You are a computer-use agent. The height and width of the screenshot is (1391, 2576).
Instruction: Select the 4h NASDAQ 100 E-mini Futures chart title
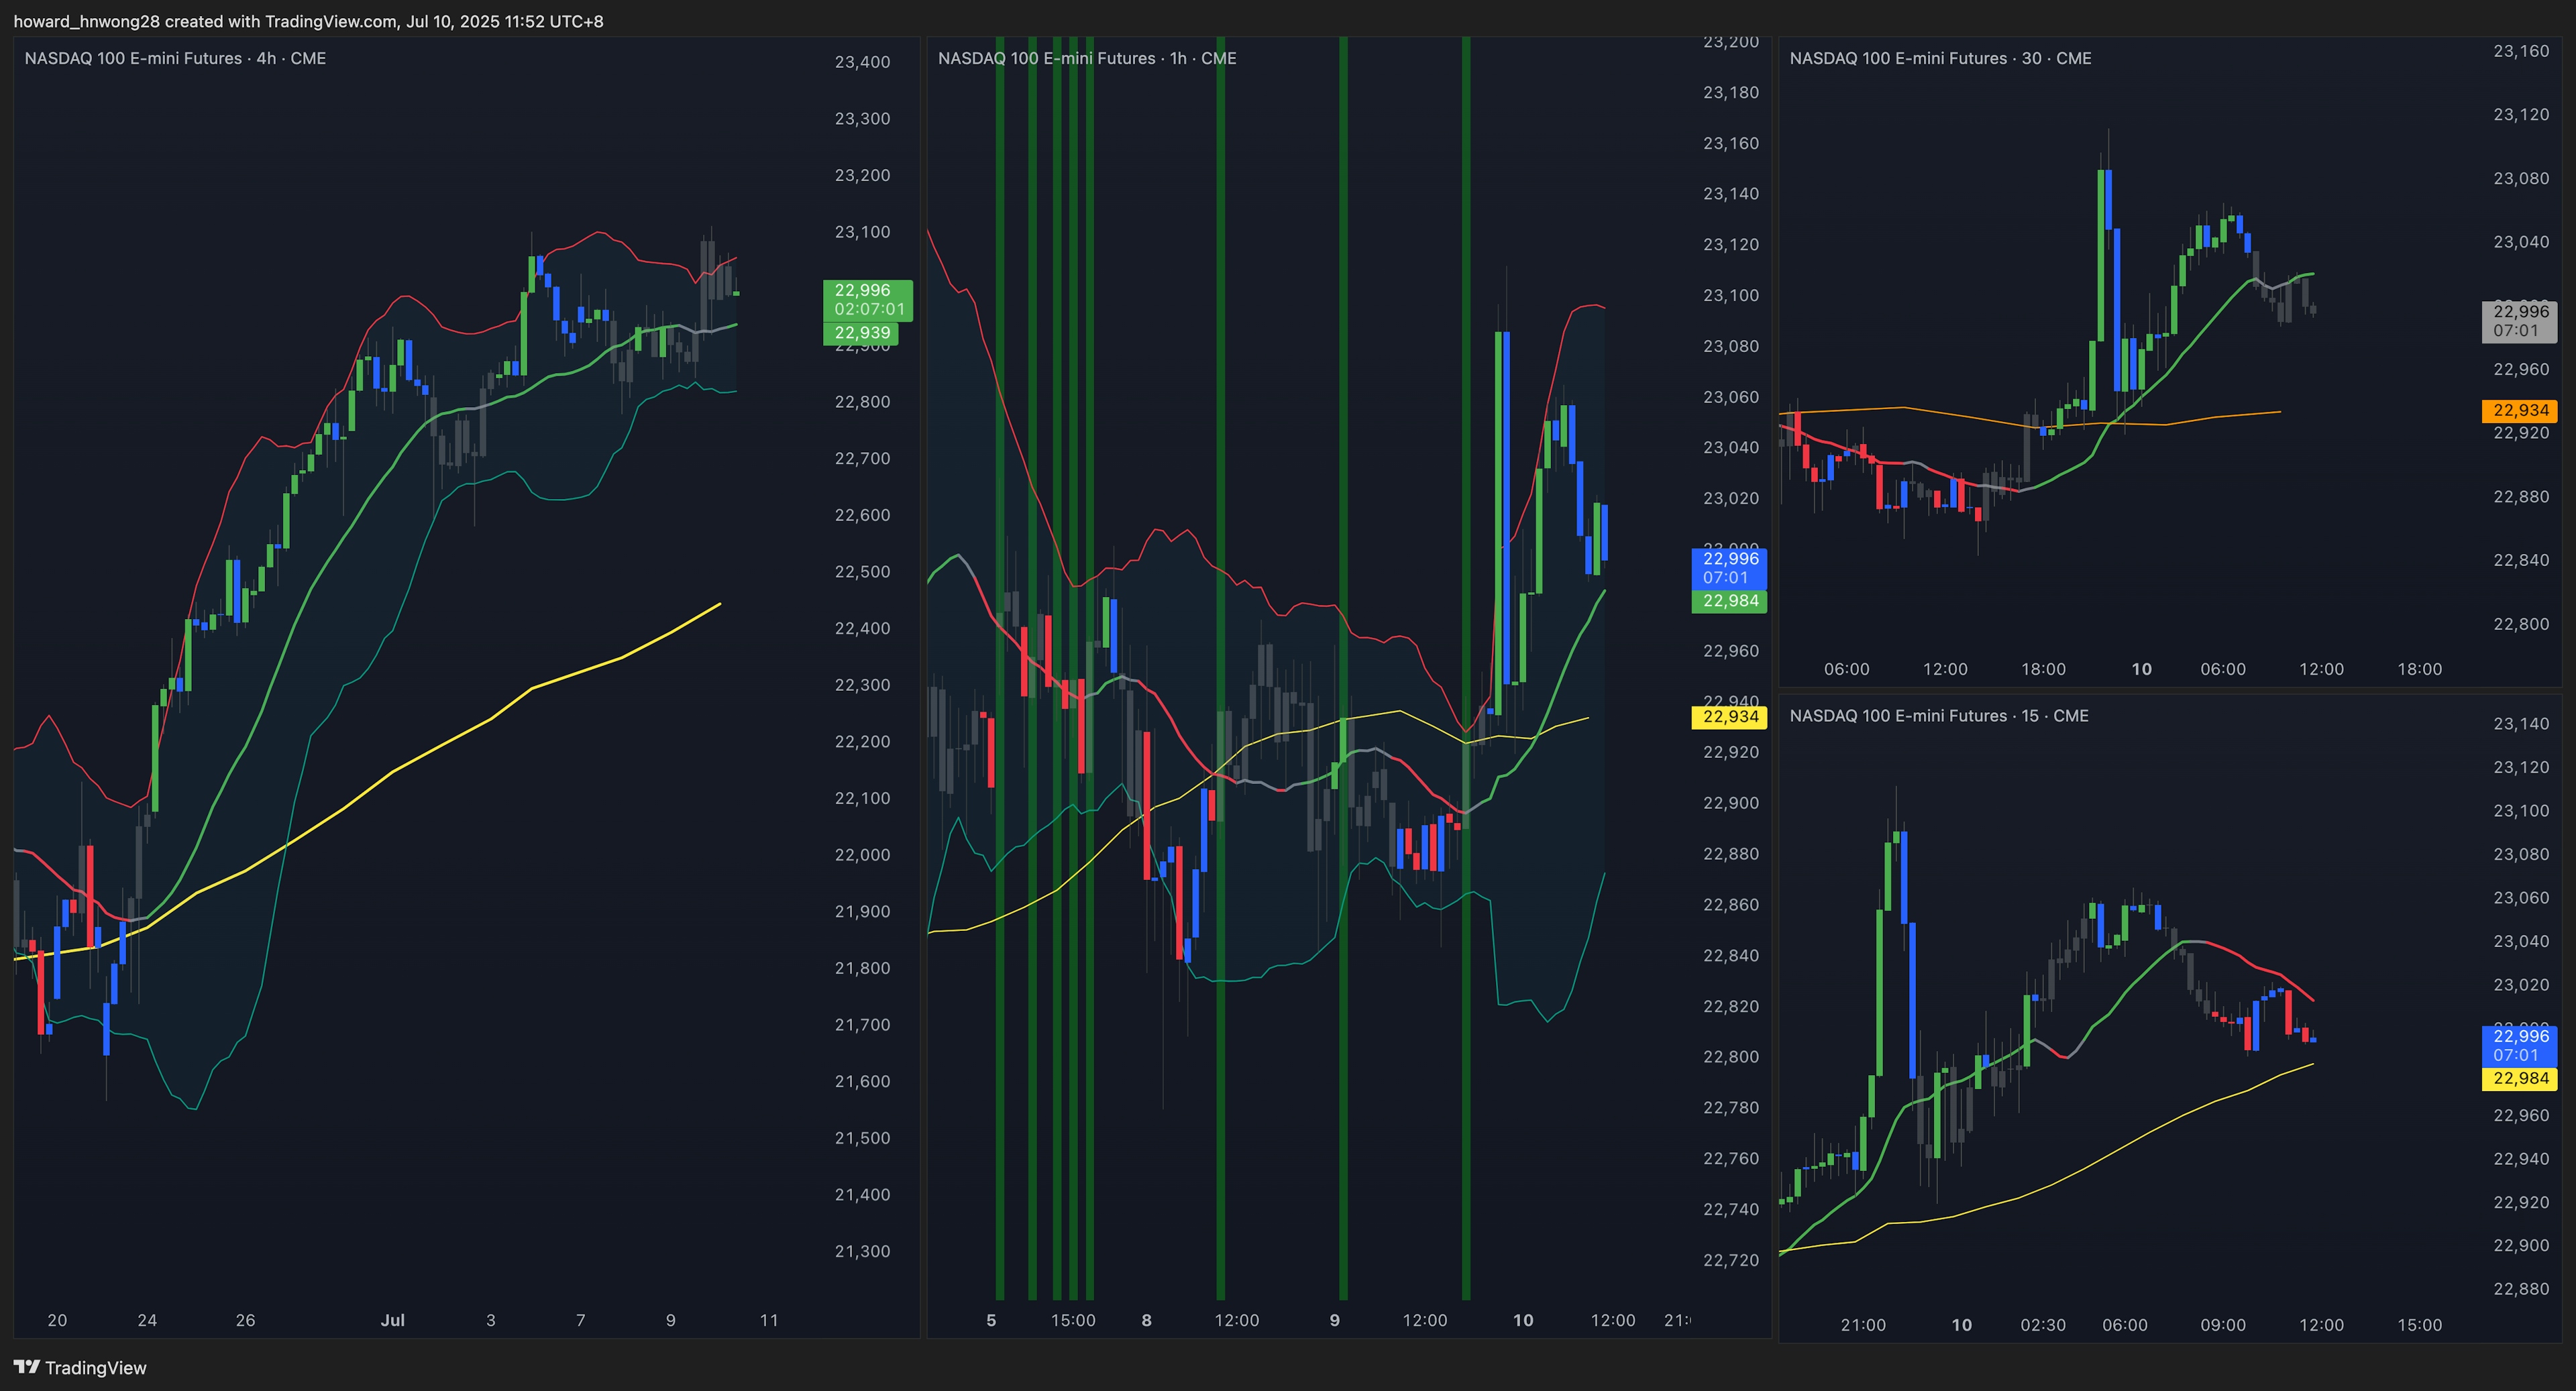pyautogui.click(x=175, y=58)
